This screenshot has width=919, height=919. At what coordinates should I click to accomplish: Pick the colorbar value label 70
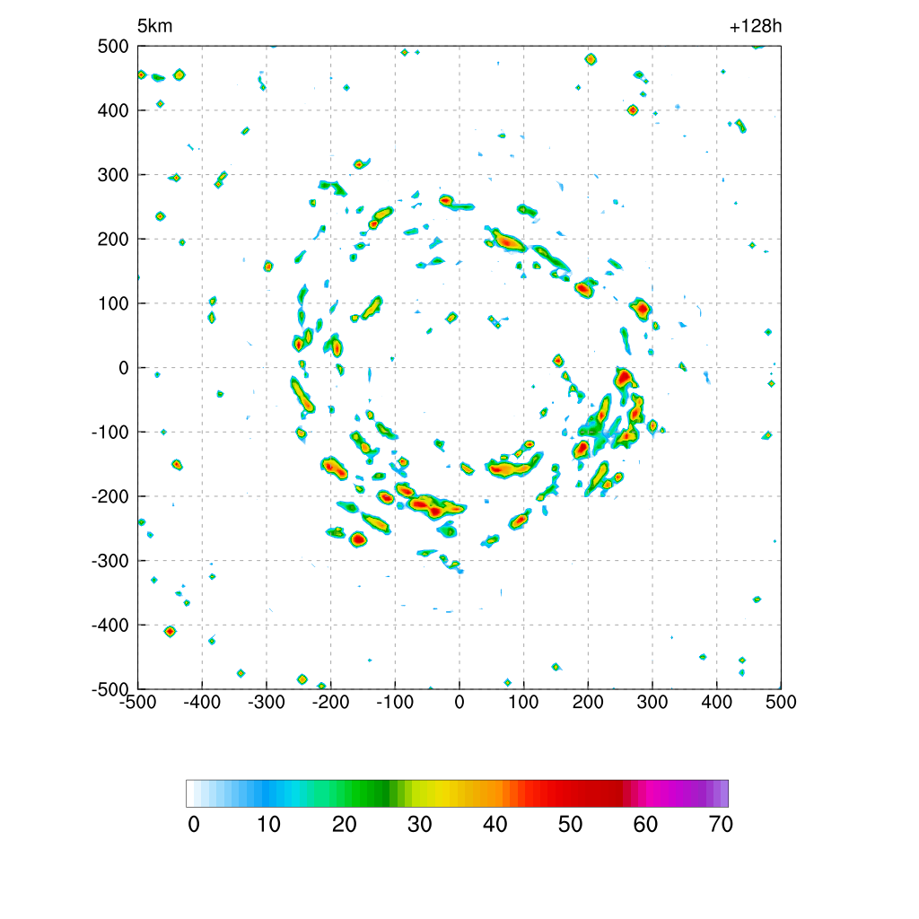721,825
